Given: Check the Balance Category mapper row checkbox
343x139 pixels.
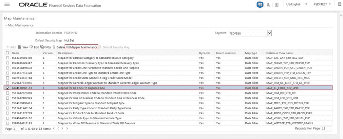Looking at the screenshot, I should (x=8, y=58).
